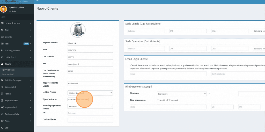Click the New badge beside Resi
Image resolution: width=265 pixels, height=132 pixels.
coord(26,44)
